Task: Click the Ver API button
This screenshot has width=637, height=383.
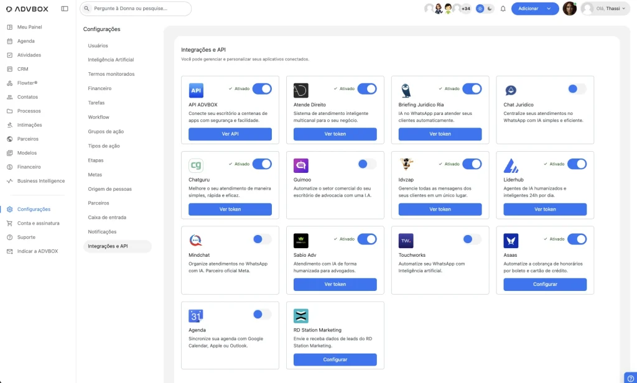Action: pos(230,134)
